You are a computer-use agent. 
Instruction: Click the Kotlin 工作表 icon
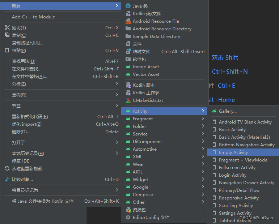(128, 92)
